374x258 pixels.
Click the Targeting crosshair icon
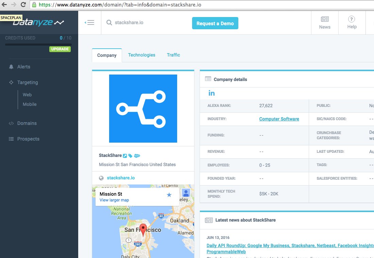coord(11,82)
